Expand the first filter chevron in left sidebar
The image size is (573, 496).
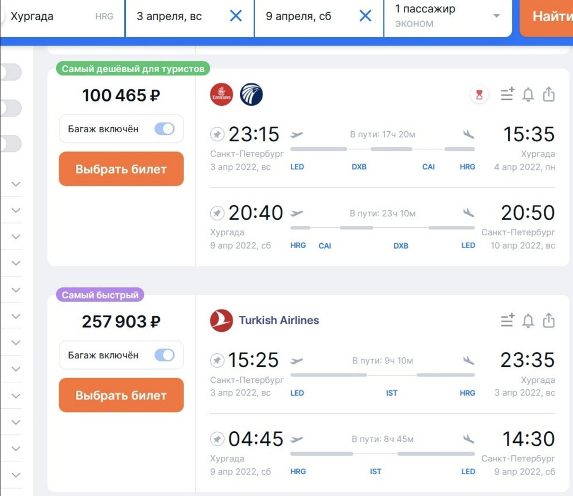point(16,184)
